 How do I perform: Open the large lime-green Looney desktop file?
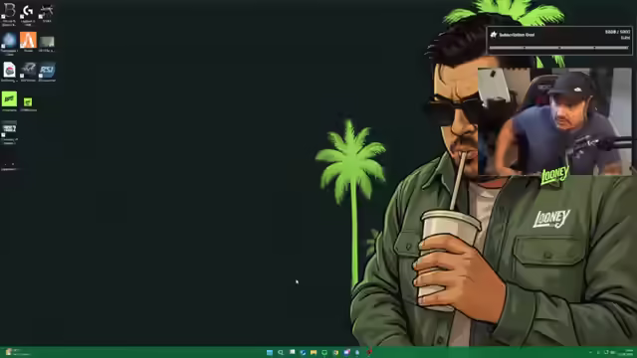pos(9,101)
